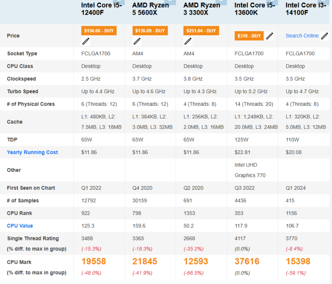The width and height of the screenshot is (332, 284).
Task: Click the pencil edit icon for Ryzen 5 5600X price
Action: point(137,41)
